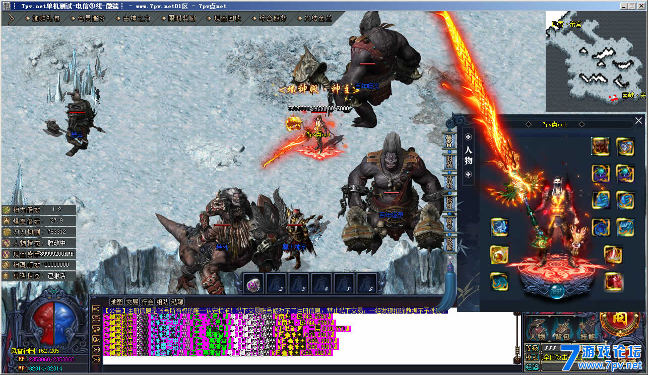Select the red boots equipment slot
The image size is (648, 375).
point(613,281)
